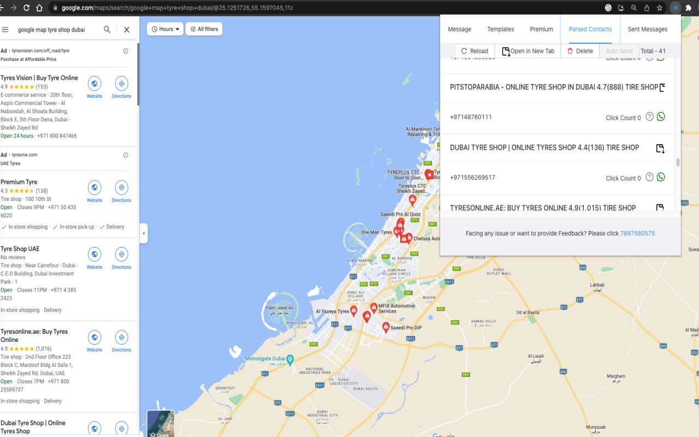Image resolution: width=699 pixels, height=437 pixels.
Task: Select the Parsed Contacts tab
Action: pyautogui.click(x=590, y=29)
